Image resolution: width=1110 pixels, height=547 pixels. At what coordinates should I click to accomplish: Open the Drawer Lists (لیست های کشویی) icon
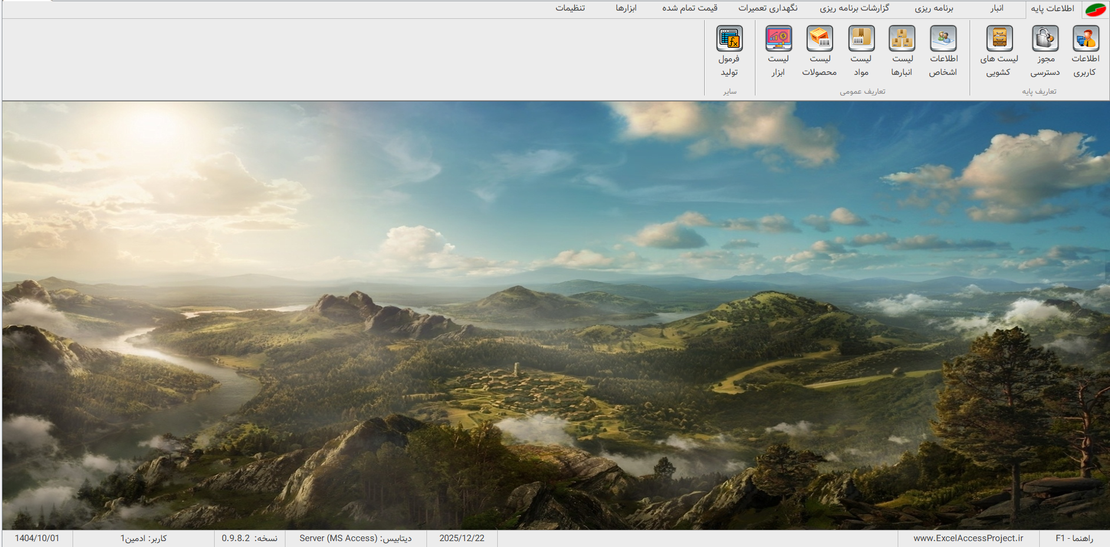click(999, 39)
